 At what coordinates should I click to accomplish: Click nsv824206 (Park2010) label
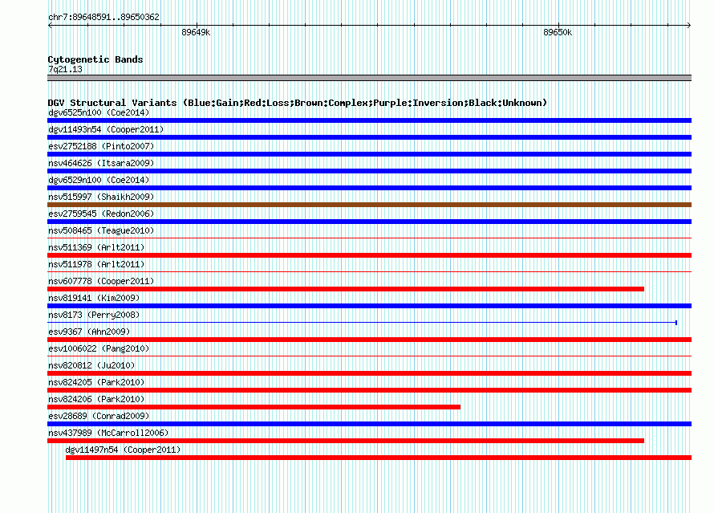(96, 399)
